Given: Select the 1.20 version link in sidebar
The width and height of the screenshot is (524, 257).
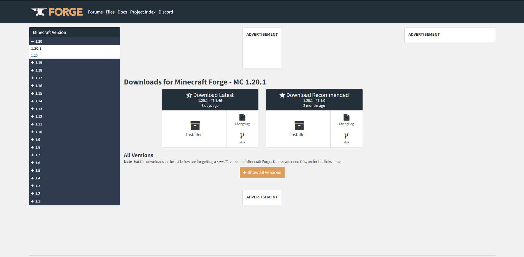Looking at the screenshot, I should coord(34,56).
